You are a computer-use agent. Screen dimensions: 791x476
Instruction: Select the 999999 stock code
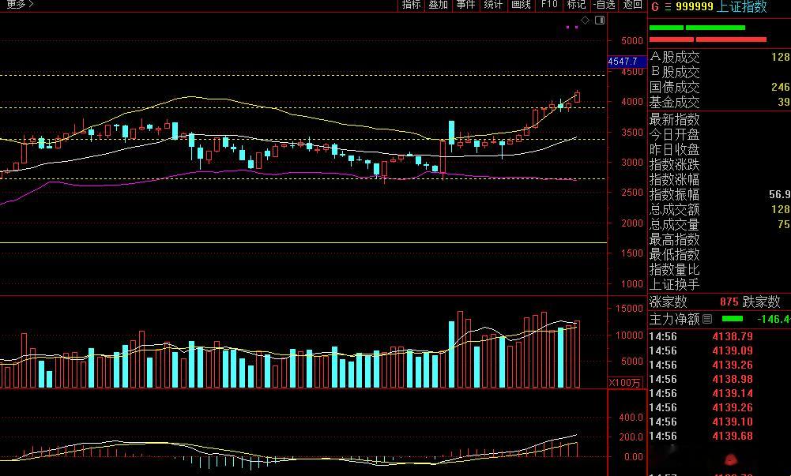click(695, 6)
